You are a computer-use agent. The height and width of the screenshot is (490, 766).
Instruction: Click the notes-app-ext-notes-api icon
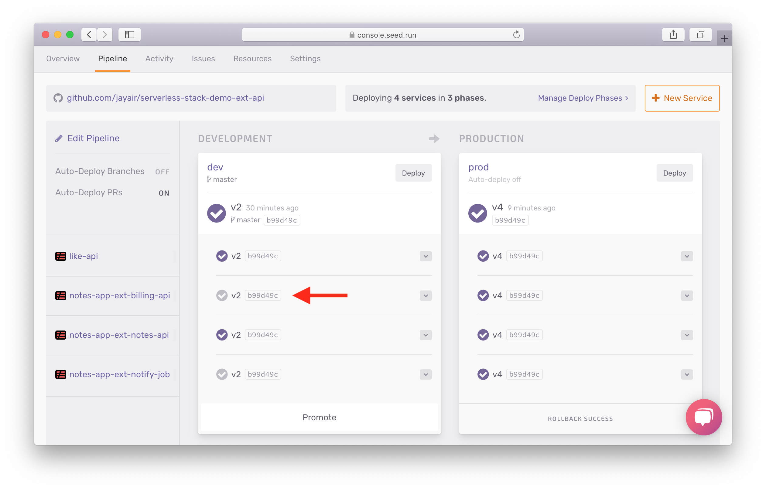(x=60, y=335)
